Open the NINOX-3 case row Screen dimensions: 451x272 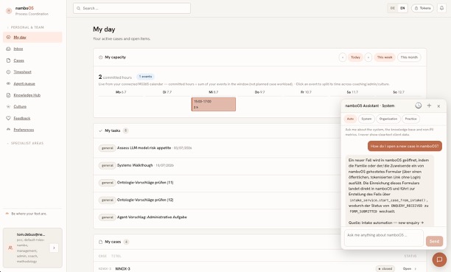tap(259, 268)
